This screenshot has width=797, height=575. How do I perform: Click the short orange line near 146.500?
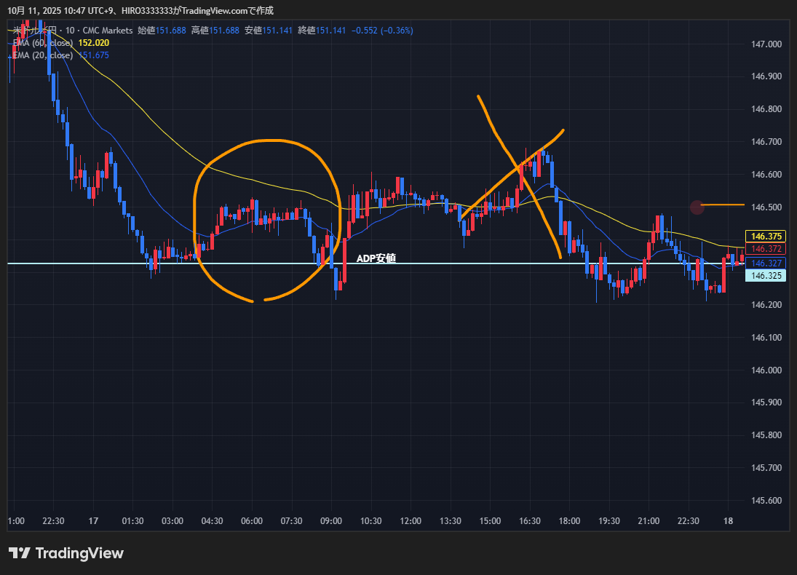click(725, 205)
